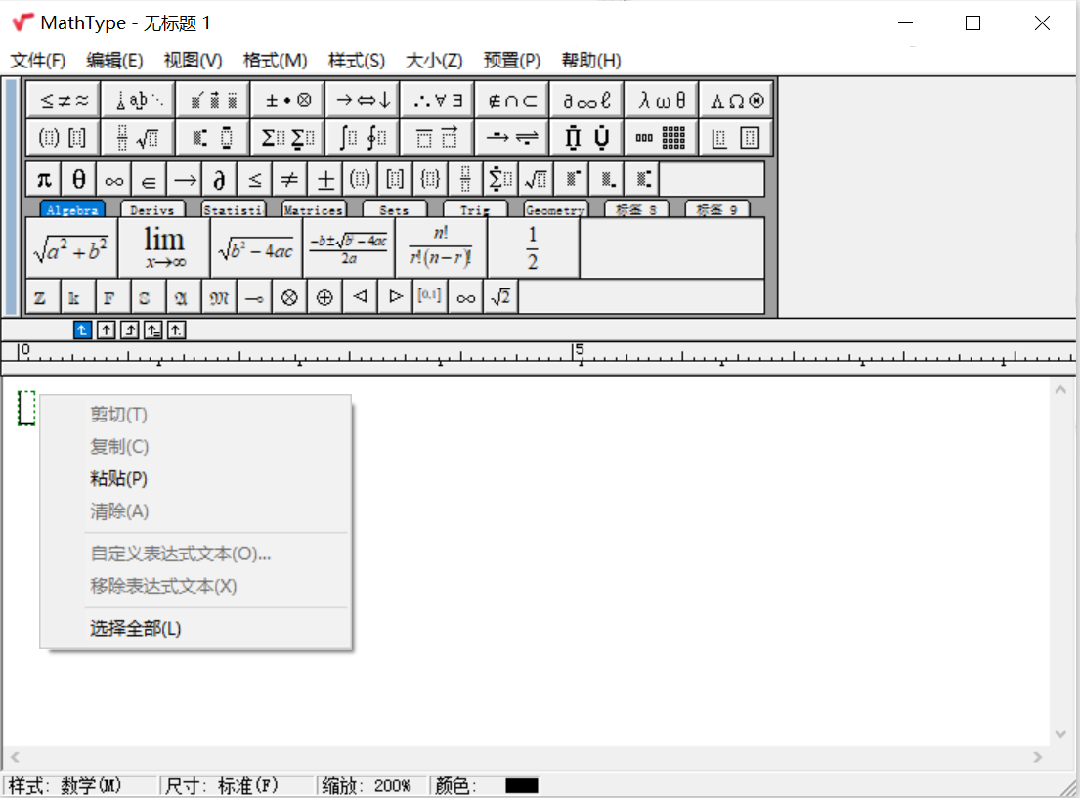
Task: Insert the circled times symbol in bottom bar
Action: pyautogui.click(x=289, y=297)
